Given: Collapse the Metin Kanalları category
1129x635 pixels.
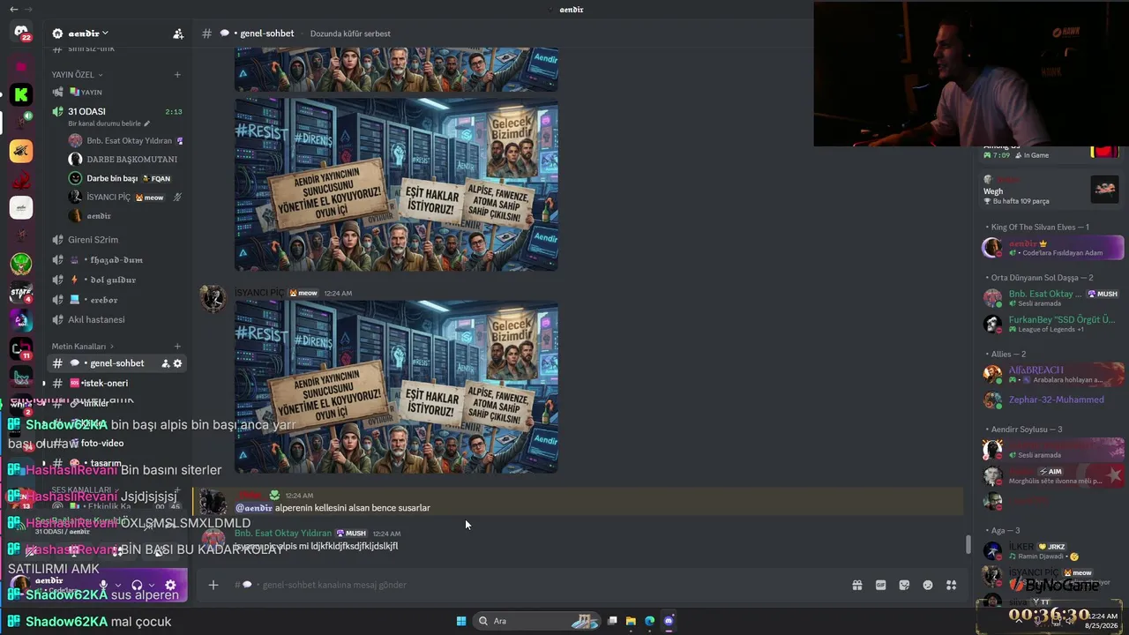Looking at the screenshot, I should pos(82,347).
